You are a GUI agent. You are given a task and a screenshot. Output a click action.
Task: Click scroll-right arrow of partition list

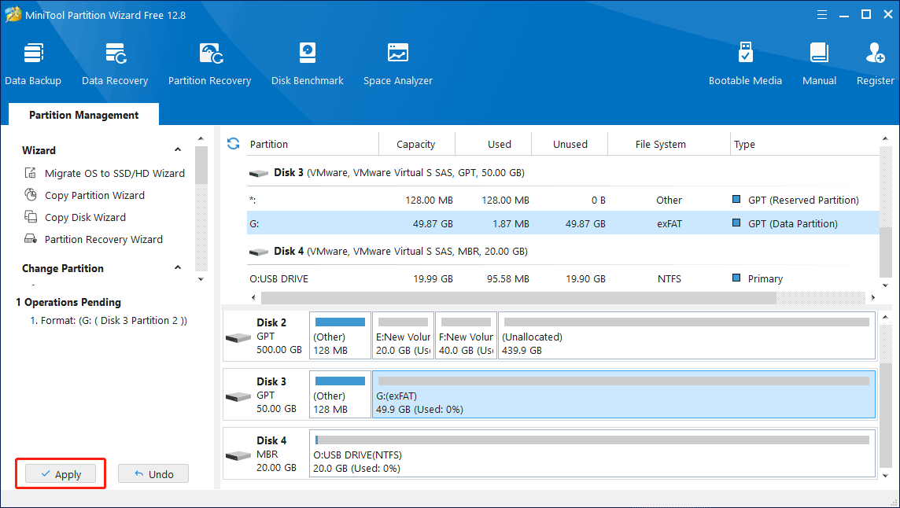pyautogui.click(x=873, y=297)
